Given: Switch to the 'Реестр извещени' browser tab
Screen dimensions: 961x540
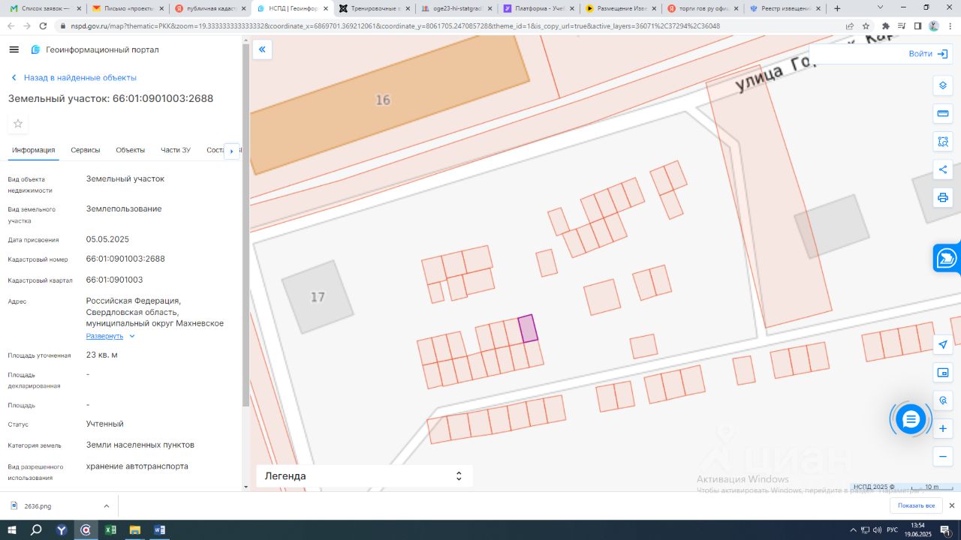Looking at the screenshot, I should 787,8.
